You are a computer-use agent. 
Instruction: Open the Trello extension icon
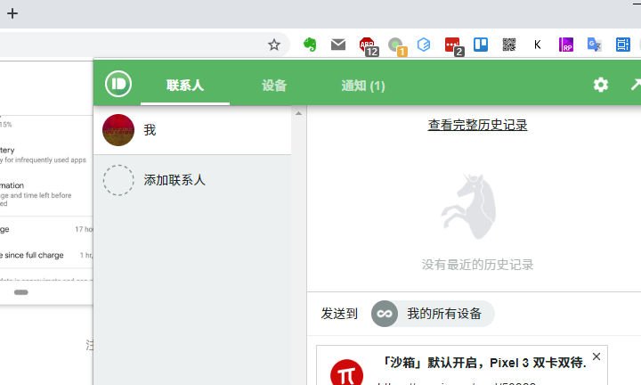coord(481,45)
